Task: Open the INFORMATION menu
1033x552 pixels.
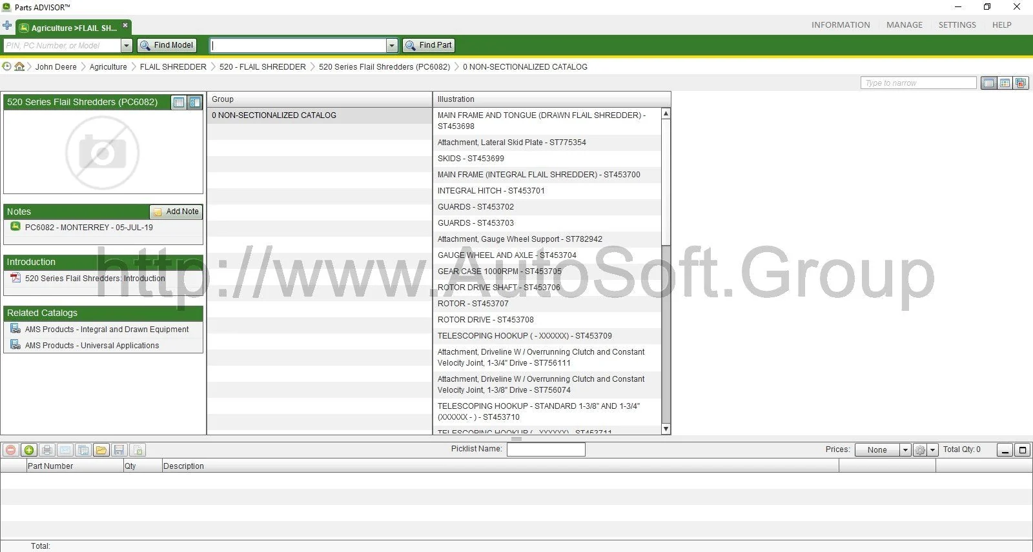Action: point(841,25)
